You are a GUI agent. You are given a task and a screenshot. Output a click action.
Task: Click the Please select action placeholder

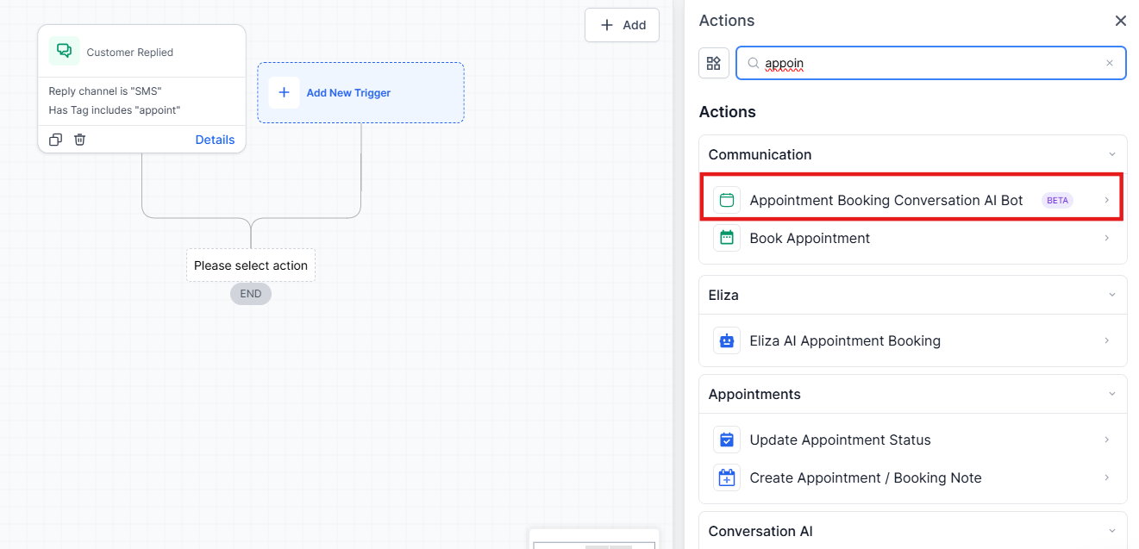pyautogui.click(x=251, y=265)
